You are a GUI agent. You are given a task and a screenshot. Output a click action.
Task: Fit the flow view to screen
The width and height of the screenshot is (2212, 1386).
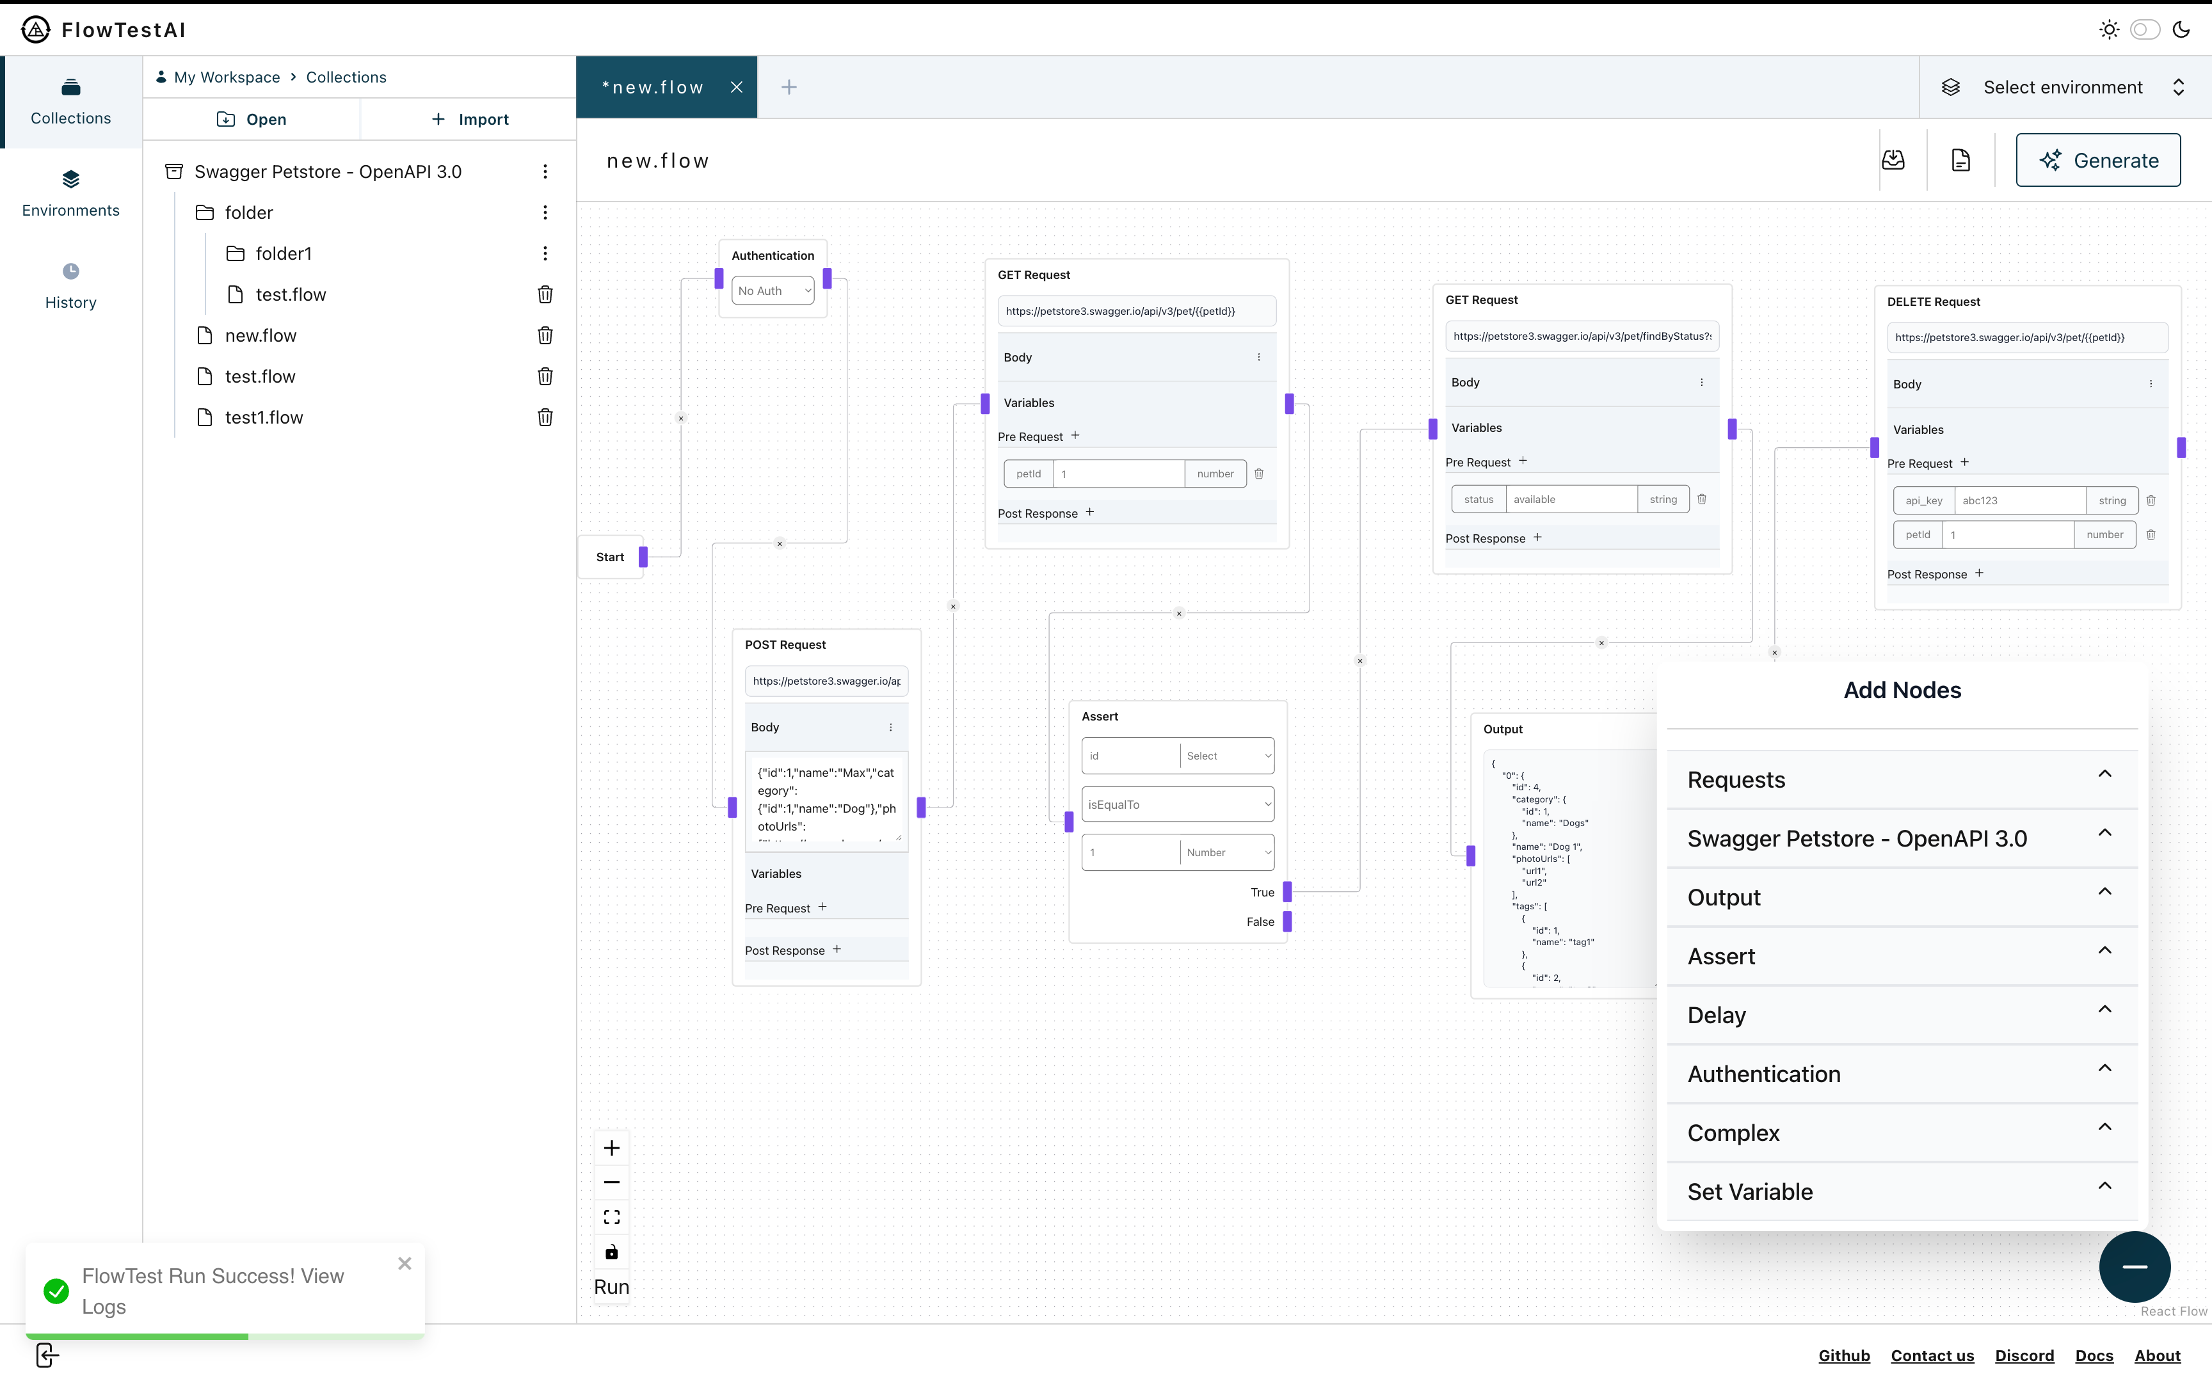tap(611, 1217)
